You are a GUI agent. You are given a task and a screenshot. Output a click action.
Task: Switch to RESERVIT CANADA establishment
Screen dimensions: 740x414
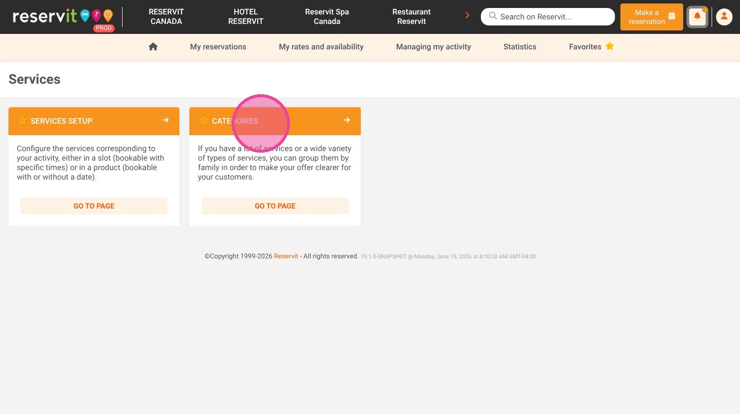click(166, 16)
